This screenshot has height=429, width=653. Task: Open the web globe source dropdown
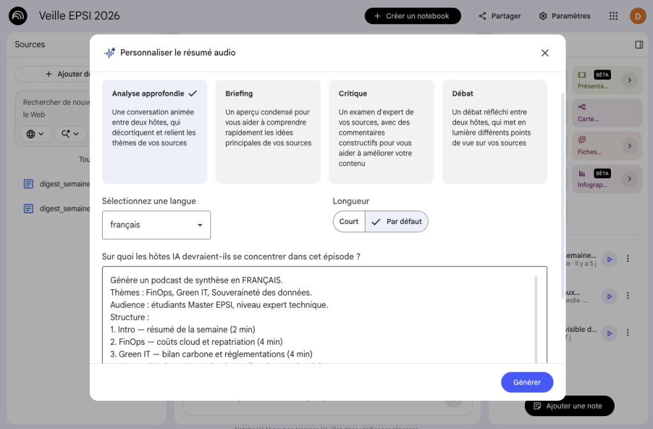point(36,134)
